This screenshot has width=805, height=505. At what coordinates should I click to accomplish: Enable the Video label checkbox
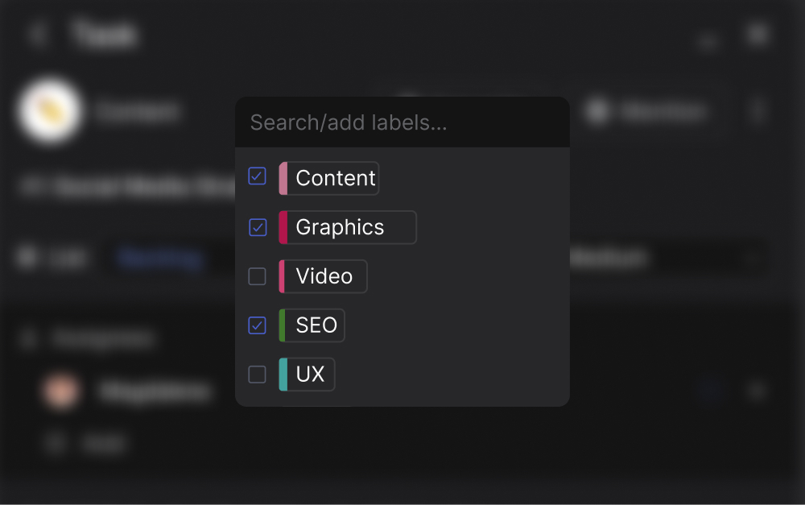click(257, 276)
